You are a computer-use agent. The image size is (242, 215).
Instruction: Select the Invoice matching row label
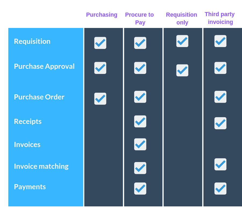[41, 166]
